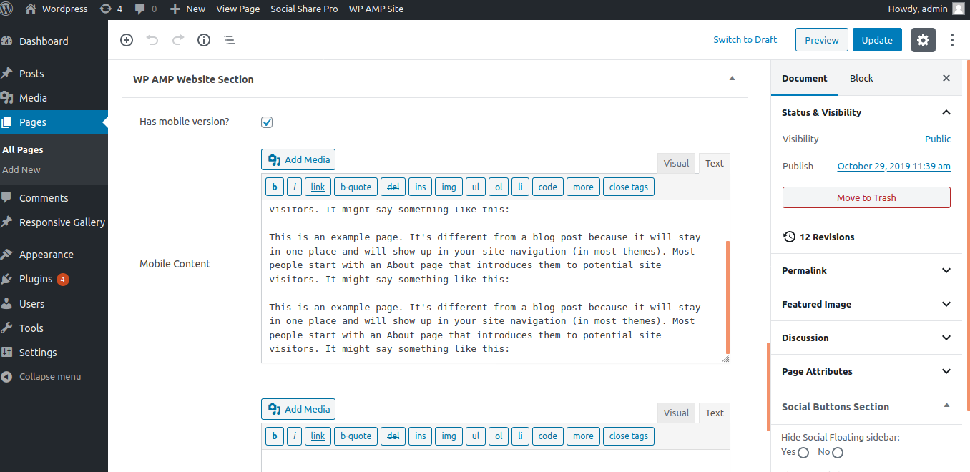Click the b-quote button in Mobile Content toolbar
Viewport: 970px width, 472px height.
(356, 187)
